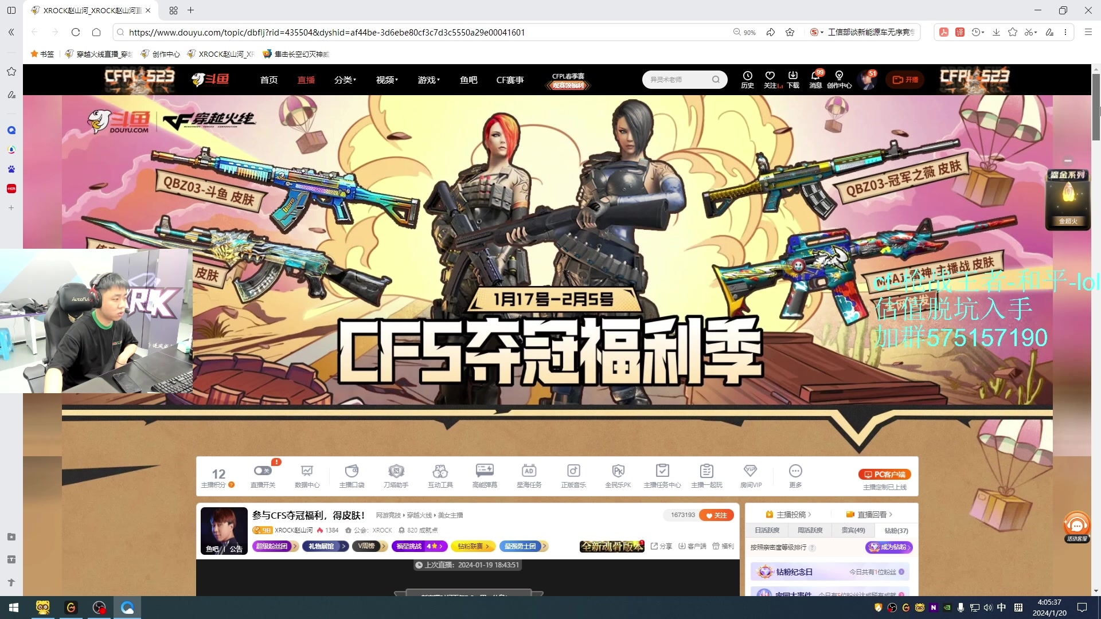Click the PC客户端 button
1101x619 pixels.
[x=884, y=475]
